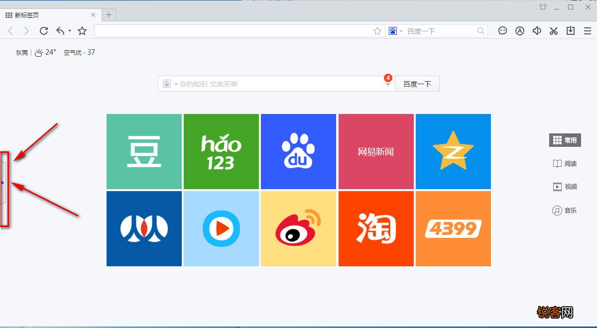The height and width of the screenshot is (328, 597).
Task: Open weather showing 24°
Action: 45,53
